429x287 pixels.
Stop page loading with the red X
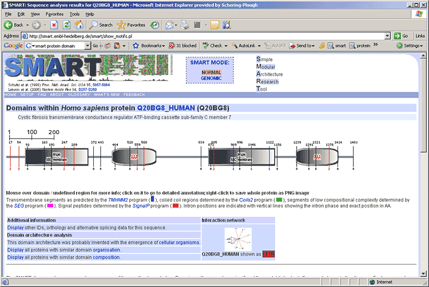tap(54, 25)
